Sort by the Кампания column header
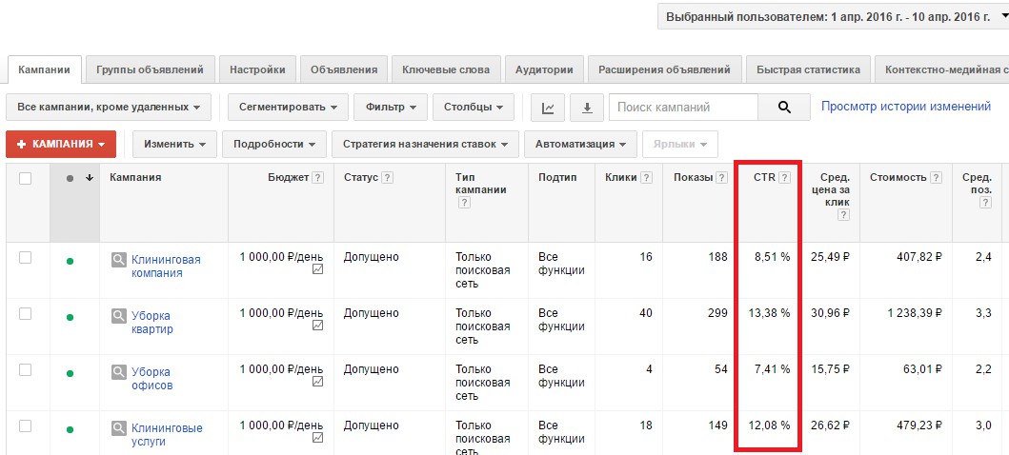This screenshot has height=455, width=1009. click(135, 177)
